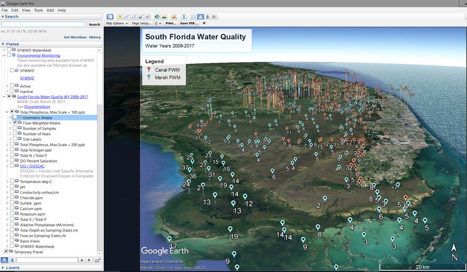Tick the Total Nitrogen ppb checkbox
Viewport: 467px width, 272px height.
[12, 150]
